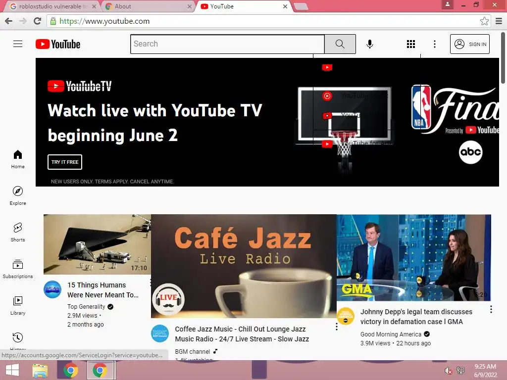
Task: Open Top Generality channel link
Action: pyautogui.click(x=86, y=307)
